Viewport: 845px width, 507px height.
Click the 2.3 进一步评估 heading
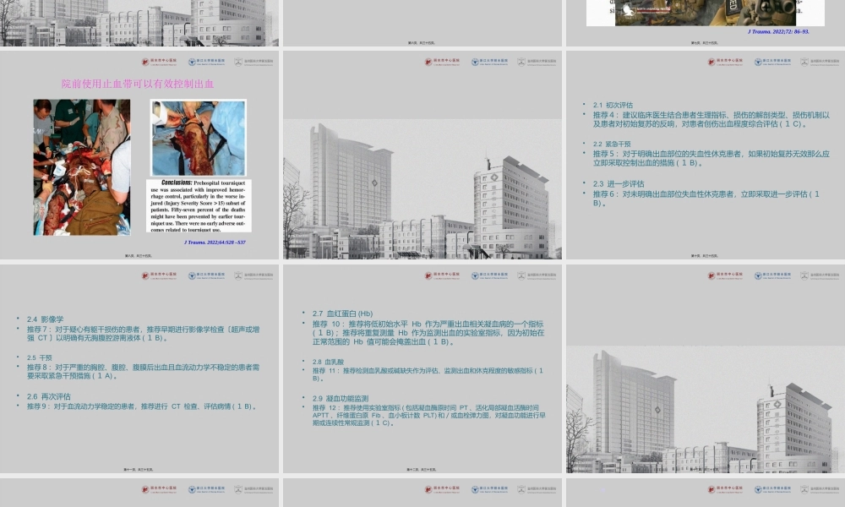point(619,183)
